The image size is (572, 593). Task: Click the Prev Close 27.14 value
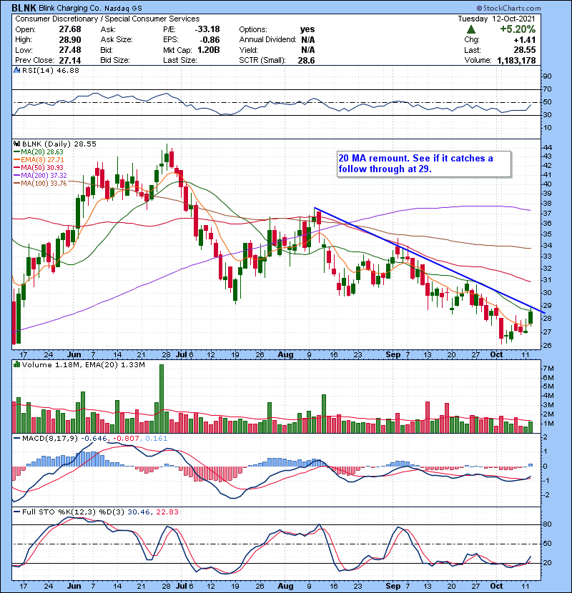[69, 61]
